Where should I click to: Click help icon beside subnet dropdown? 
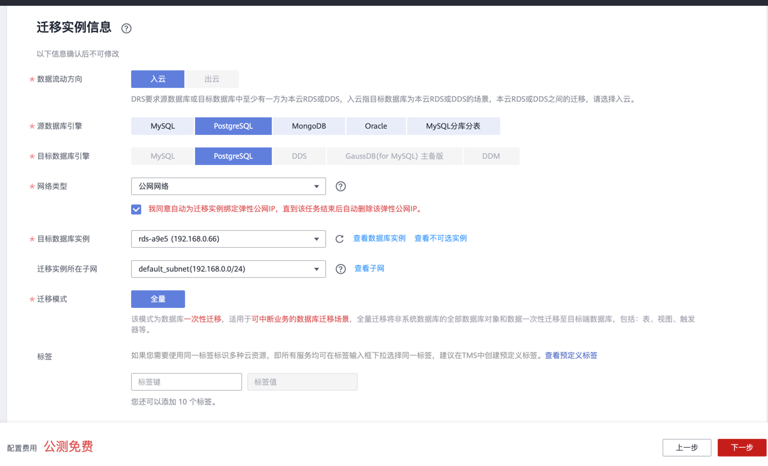click(340, 269)
